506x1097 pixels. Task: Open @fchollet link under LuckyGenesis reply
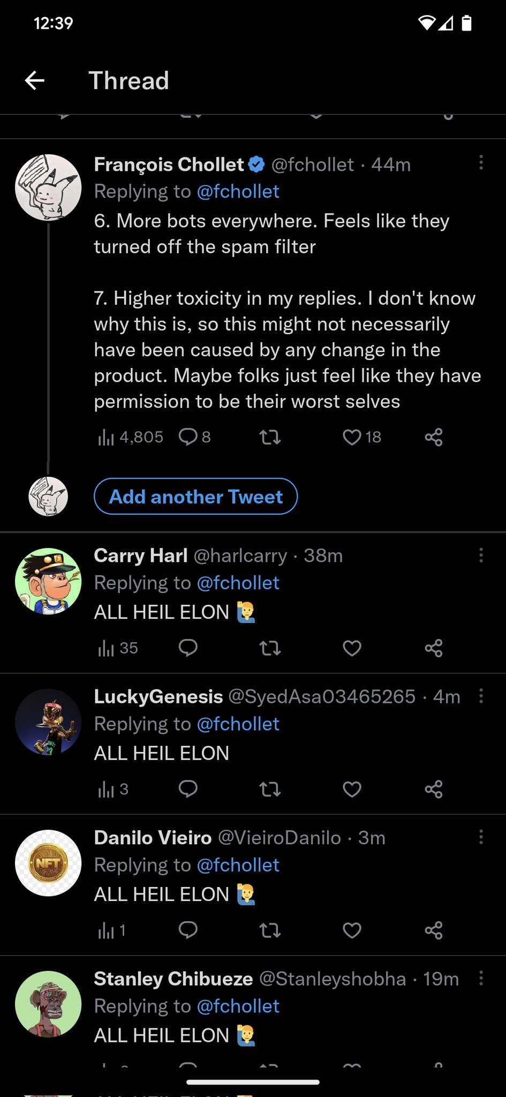click(x=238, y=724)
